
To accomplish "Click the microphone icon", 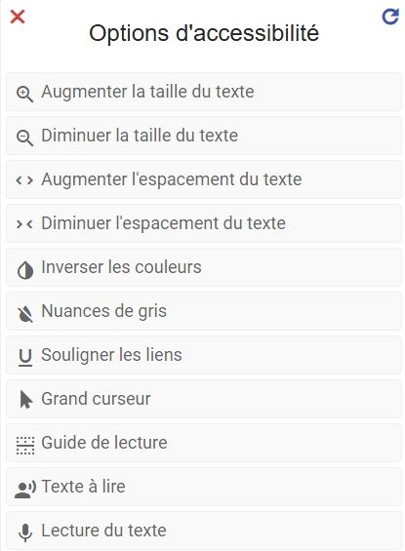I will coord(25,532).
